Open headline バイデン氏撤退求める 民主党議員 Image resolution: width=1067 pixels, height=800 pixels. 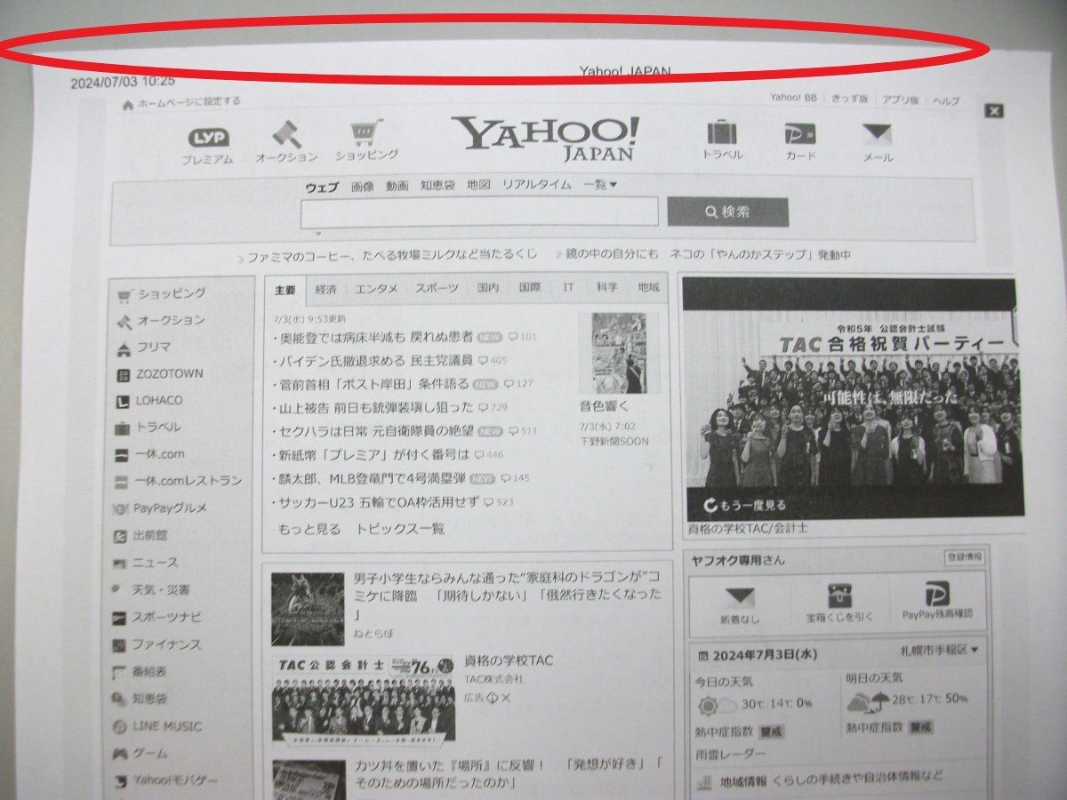(376, 360)
